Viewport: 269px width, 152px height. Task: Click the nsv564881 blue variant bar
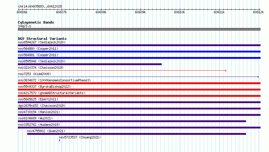pos(139,58)
